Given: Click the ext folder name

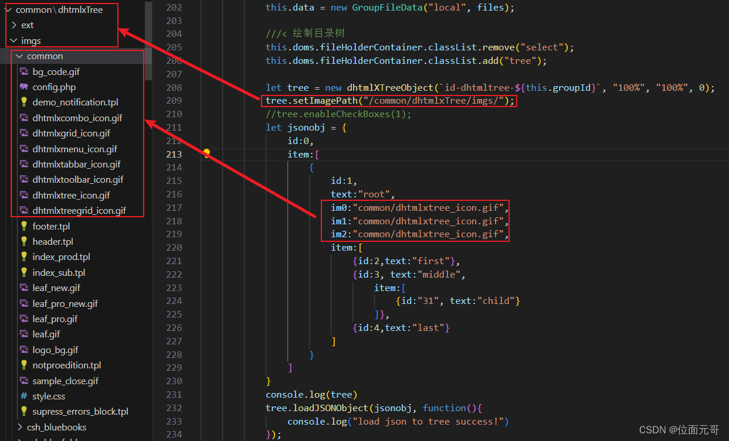Looking at the screenshot, I should point(28,25).
